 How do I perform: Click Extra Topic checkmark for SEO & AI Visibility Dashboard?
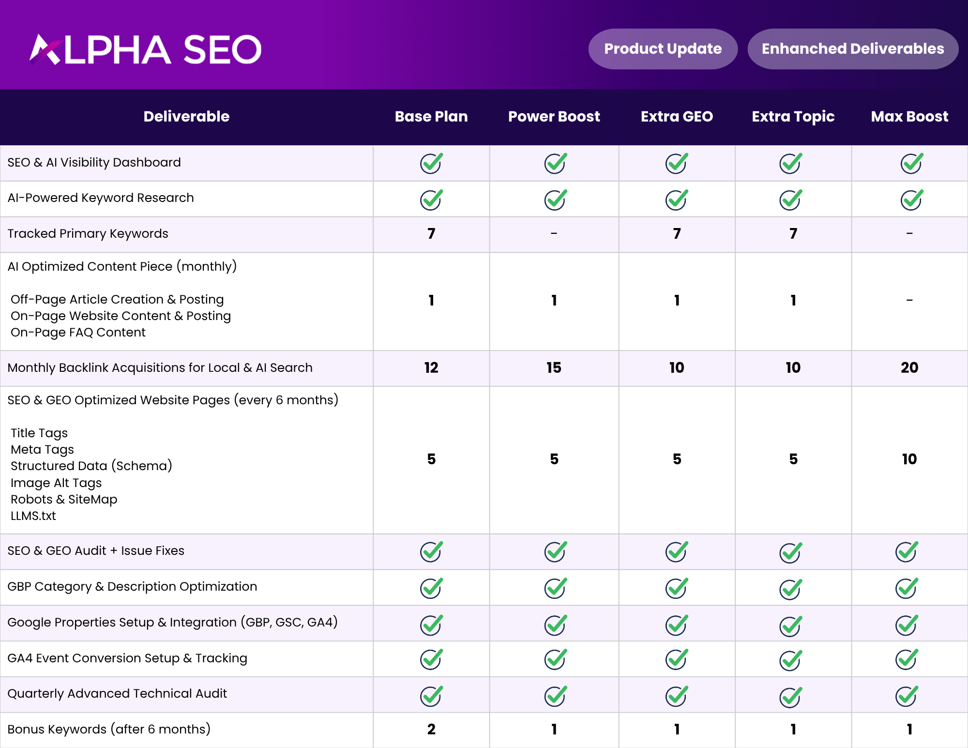click(790, 163)
